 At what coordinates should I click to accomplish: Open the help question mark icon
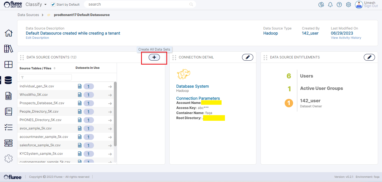click(x=339, y=4)
